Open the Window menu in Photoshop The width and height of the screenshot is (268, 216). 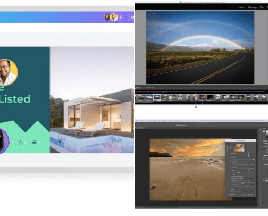177,121
